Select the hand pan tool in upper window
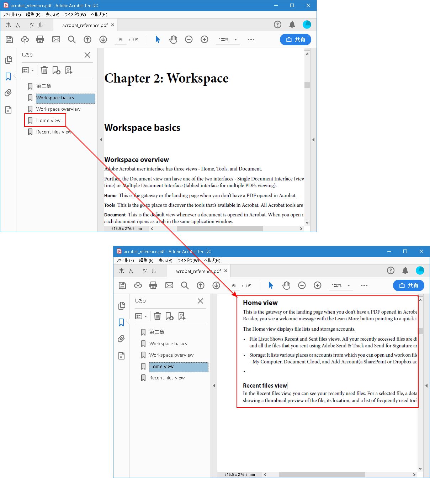The height and width of the screenshot is (478, 430). (x=173, y=40)
